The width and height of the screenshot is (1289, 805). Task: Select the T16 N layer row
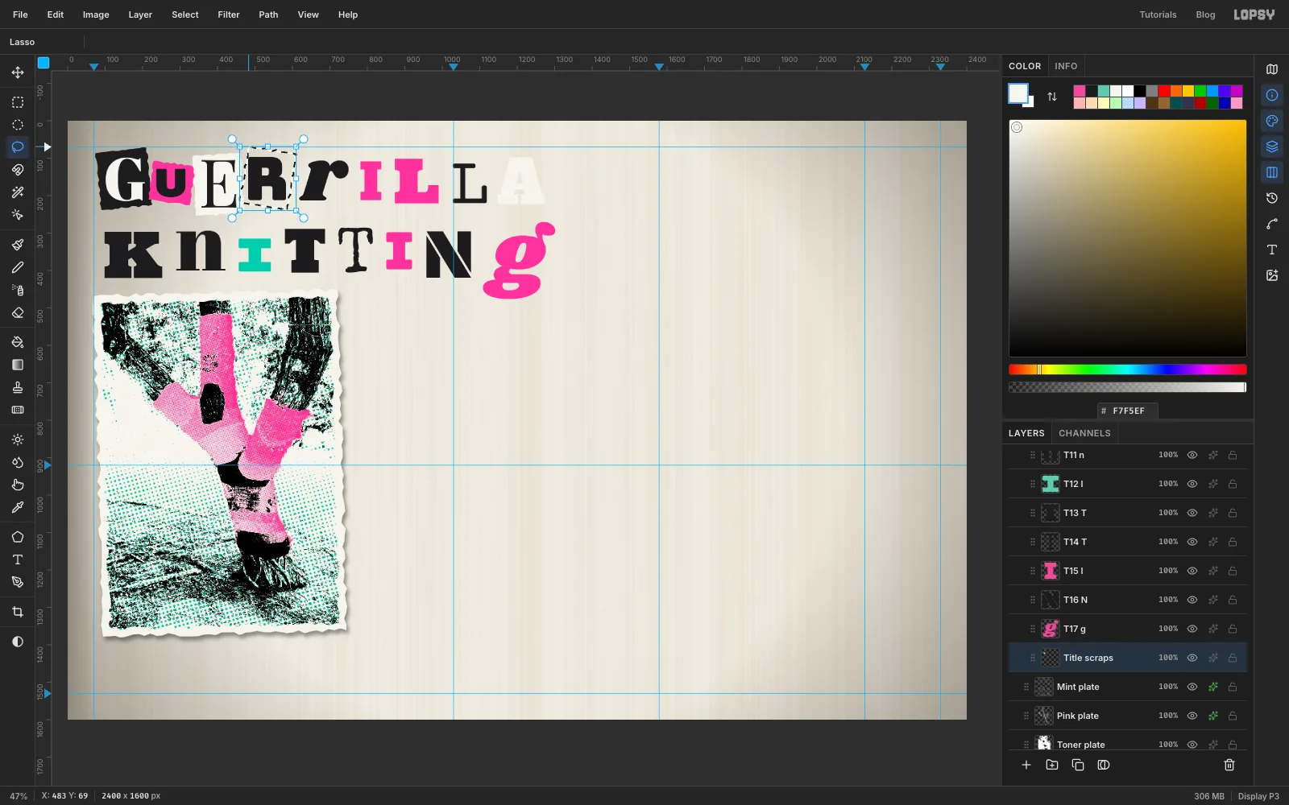click(x=1128, y=600)
